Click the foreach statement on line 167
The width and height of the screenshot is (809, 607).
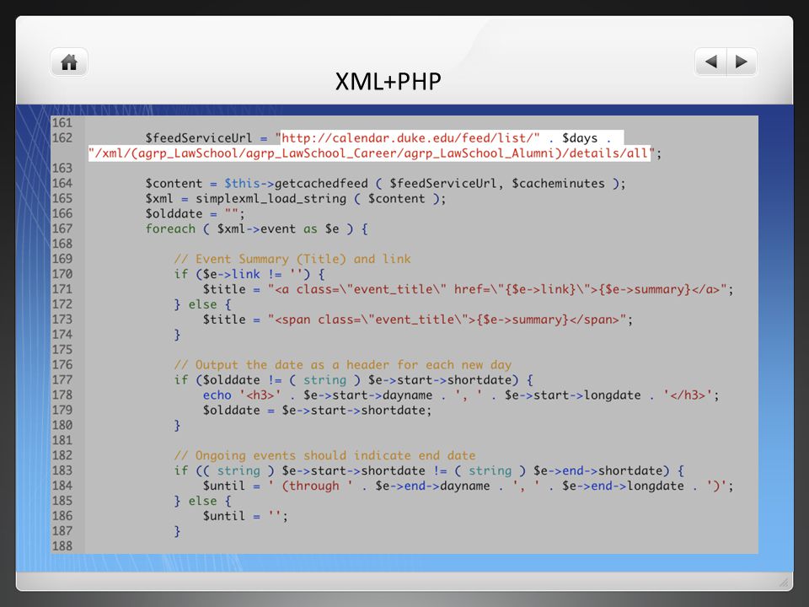256,228
